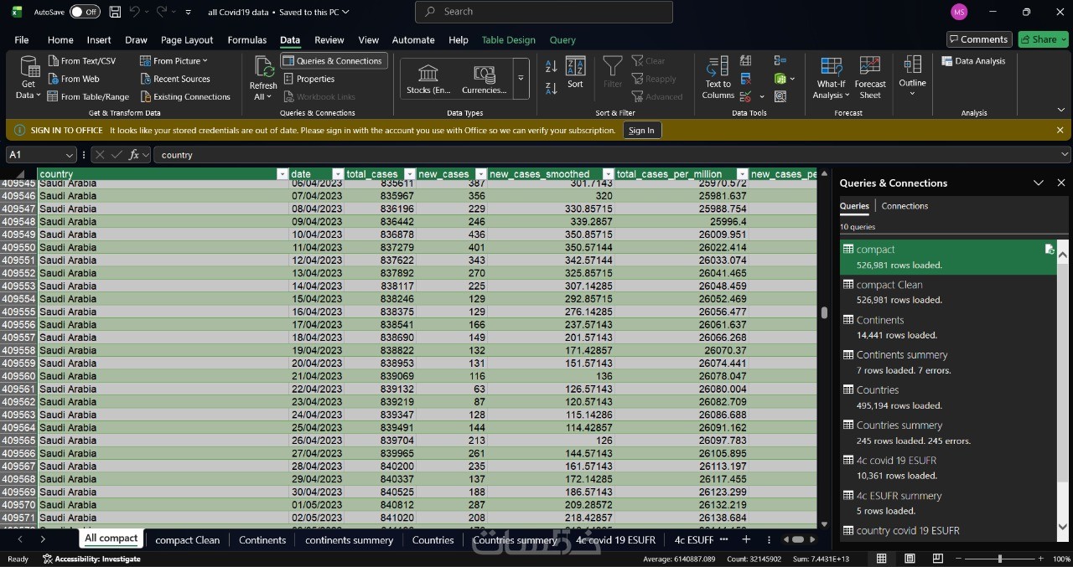Click the Share button
Image resolution: width=1073 pixels, height=567 pixels.
pyautogui.click(x=1043, y=39)
